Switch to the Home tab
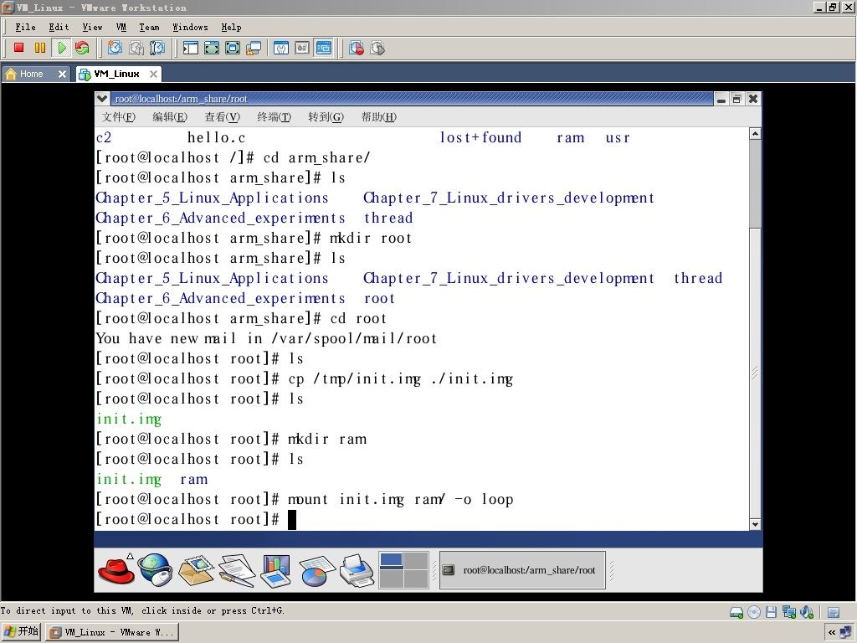 [x=31, y=74]
